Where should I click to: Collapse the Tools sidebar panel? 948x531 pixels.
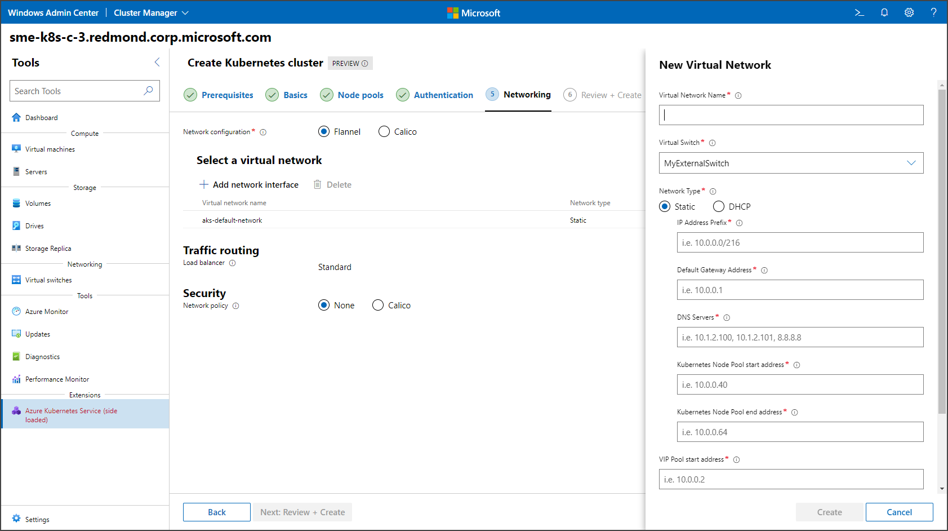coord(157,62)
